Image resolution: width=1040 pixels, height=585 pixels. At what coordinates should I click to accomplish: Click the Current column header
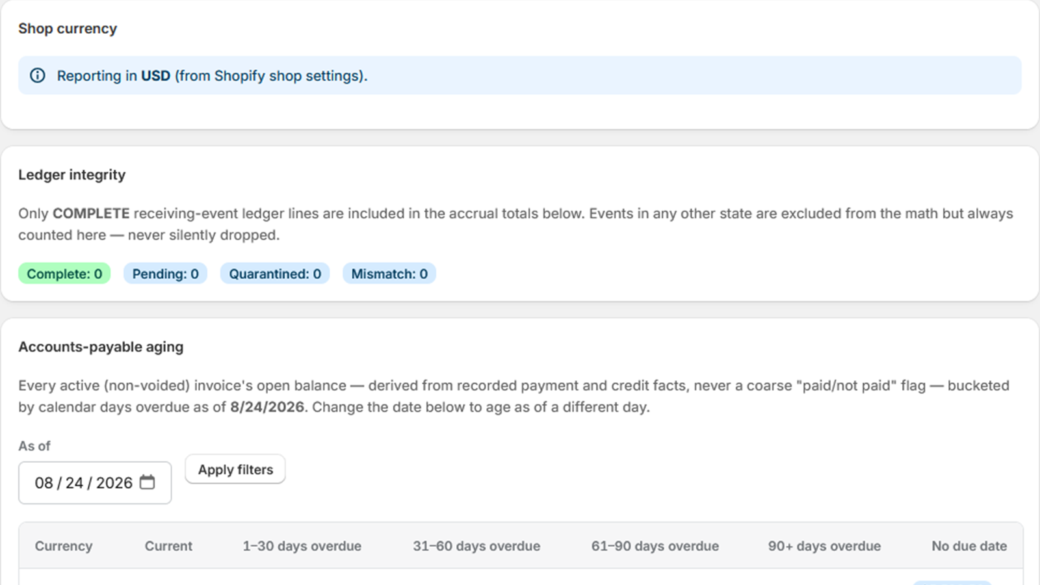click(x=168, y=546)
